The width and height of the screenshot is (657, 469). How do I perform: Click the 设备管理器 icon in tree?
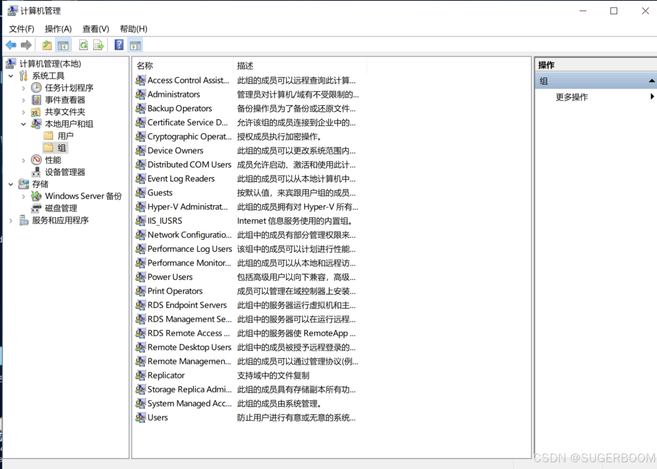click(x=36, y=172)
